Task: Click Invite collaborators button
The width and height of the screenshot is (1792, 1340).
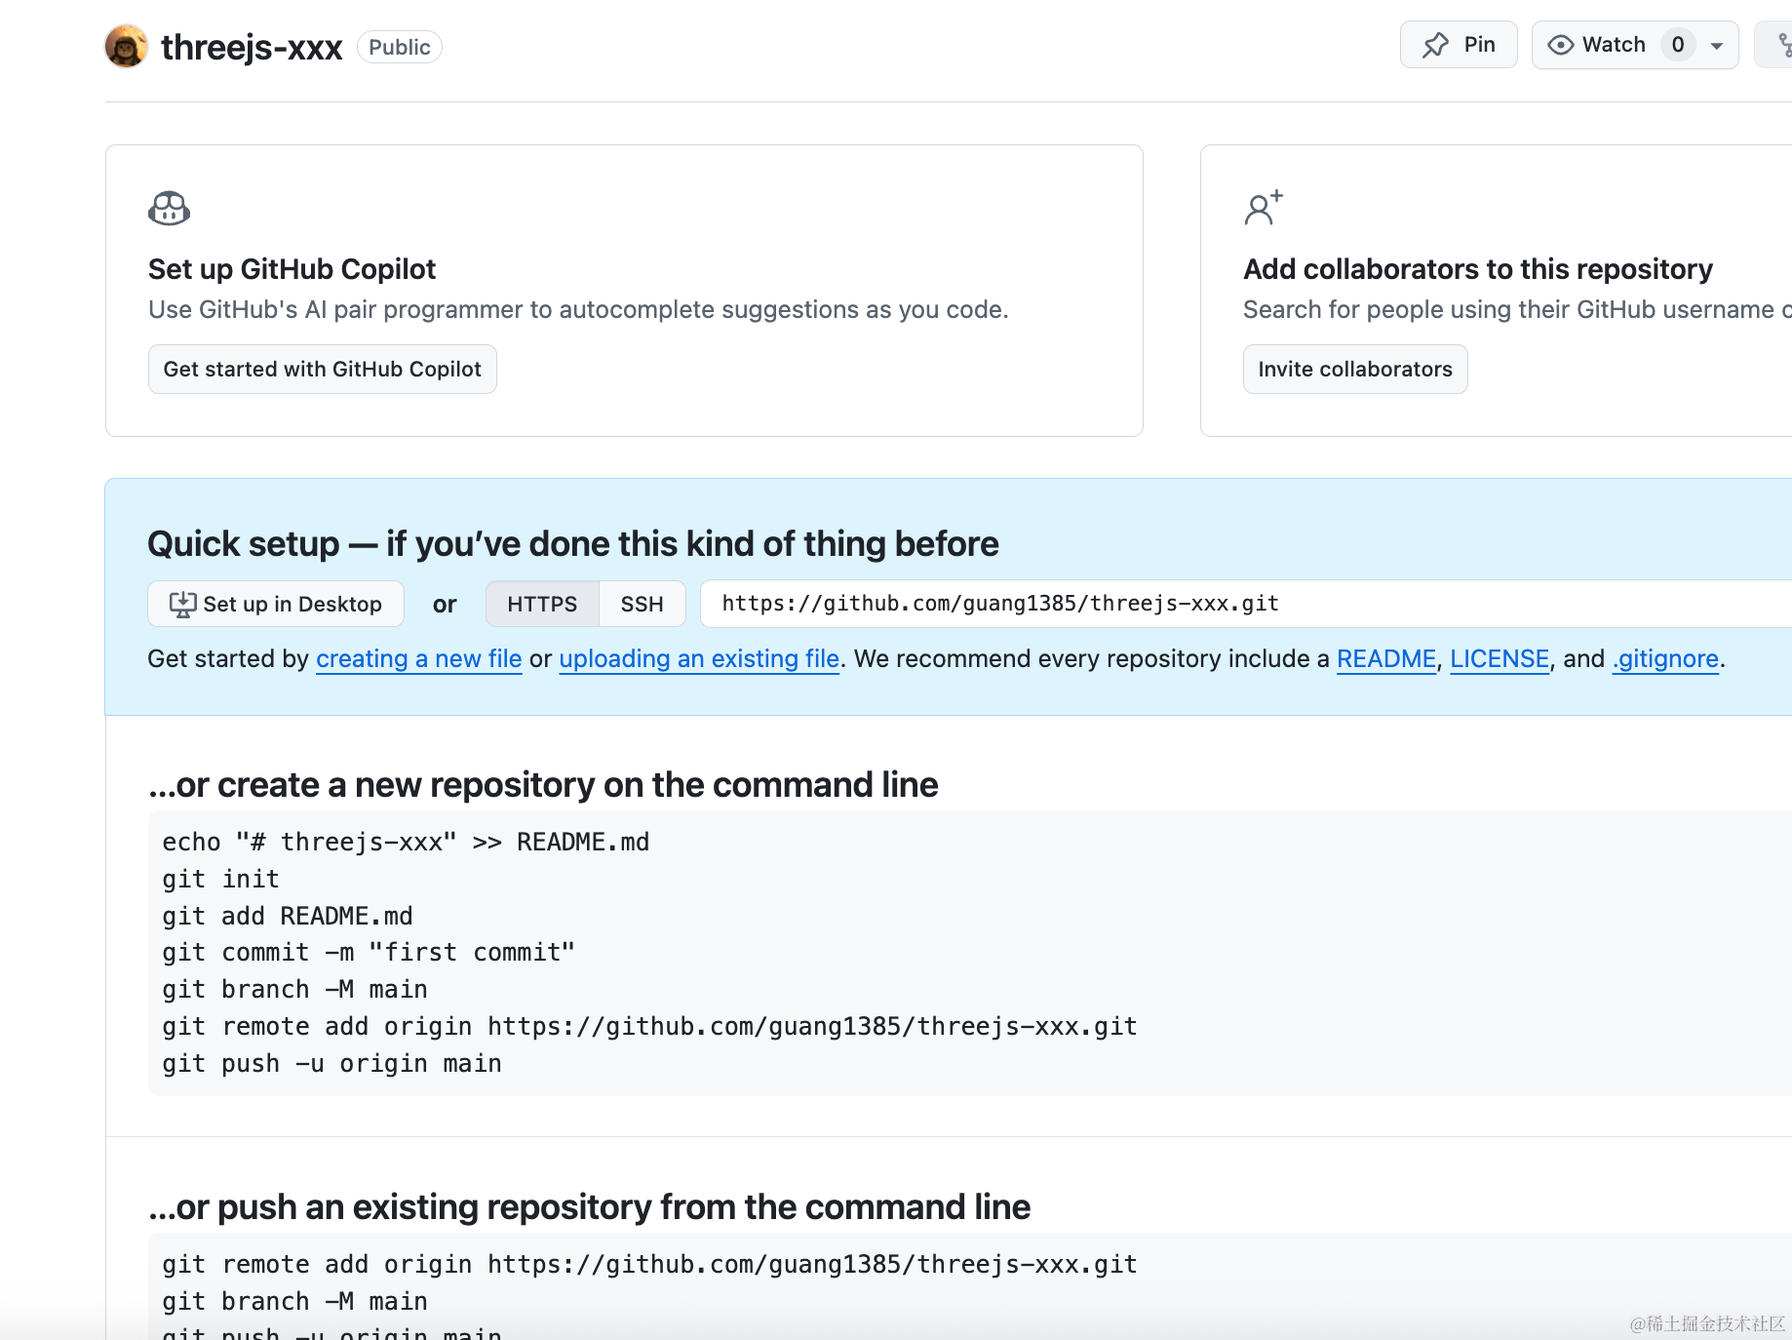Action: tap(1355, 370)
